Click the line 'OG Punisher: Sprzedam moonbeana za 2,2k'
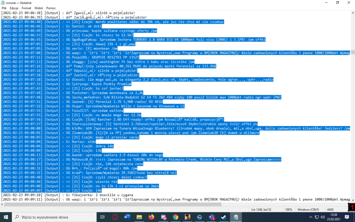 click(x=72, y=93)
